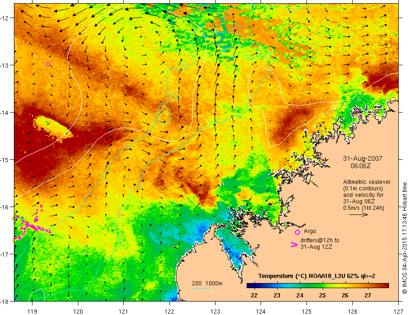Click the Argo circle symbol in the legend
408x315 pixels.
[x=297, y=232]
